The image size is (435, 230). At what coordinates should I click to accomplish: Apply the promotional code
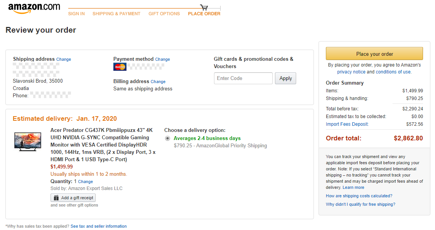click(285, 78)
